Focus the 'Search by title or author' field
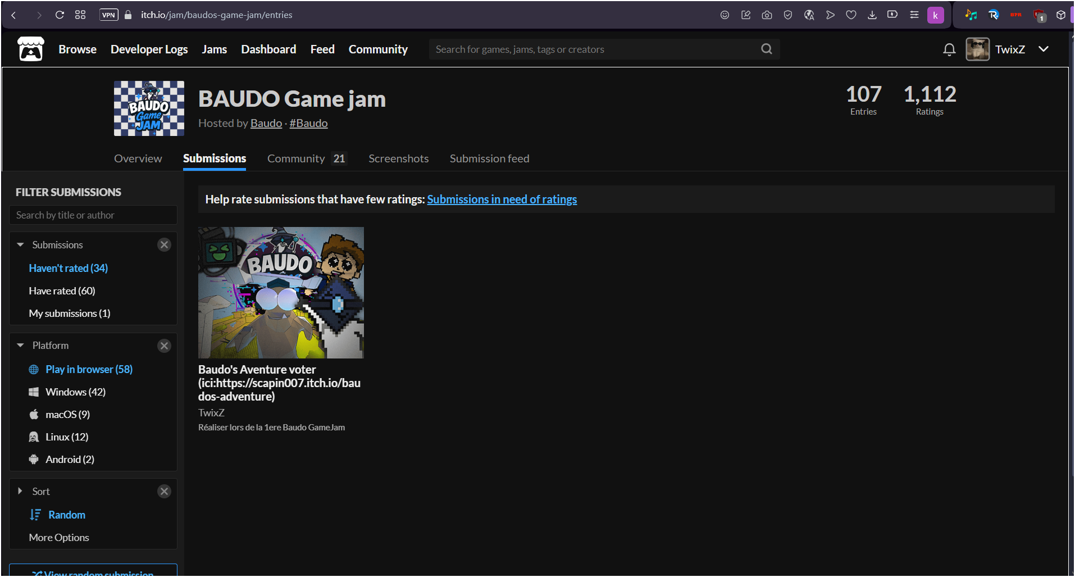Image resolution: width=1075 pixels, height=577 pixels. (93, 215)
